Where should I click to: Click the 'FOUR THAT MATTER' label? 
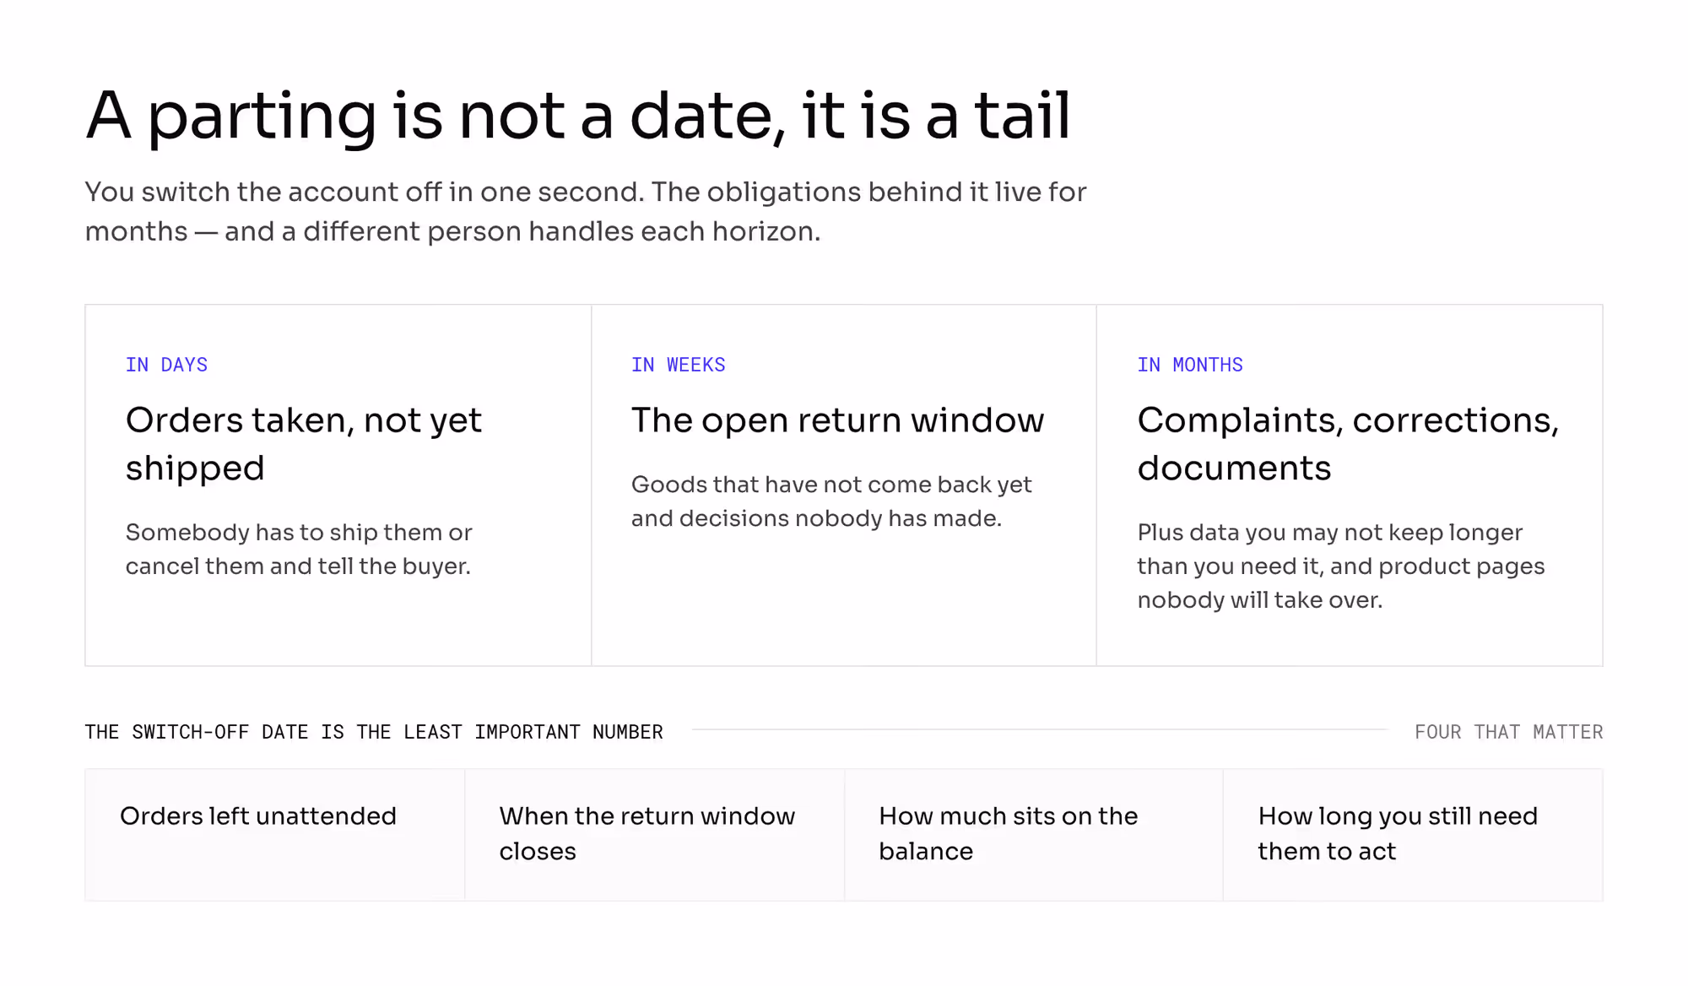(1508, 732)
